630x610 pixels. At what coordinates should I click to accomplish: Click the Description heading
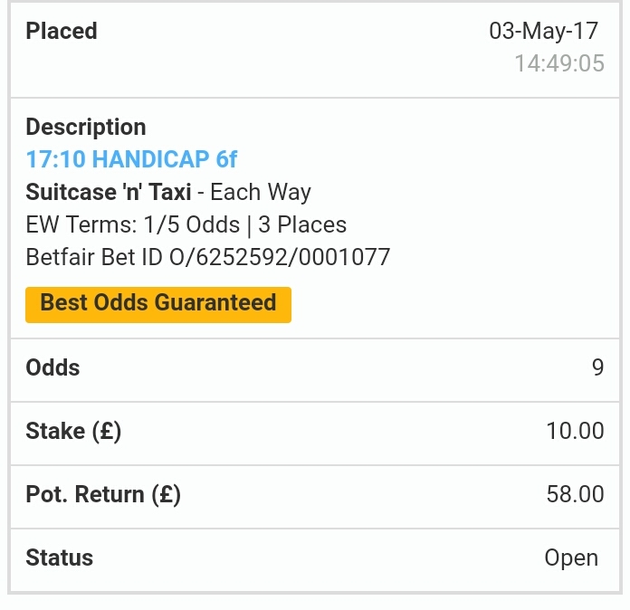click(x=86, y=128)
